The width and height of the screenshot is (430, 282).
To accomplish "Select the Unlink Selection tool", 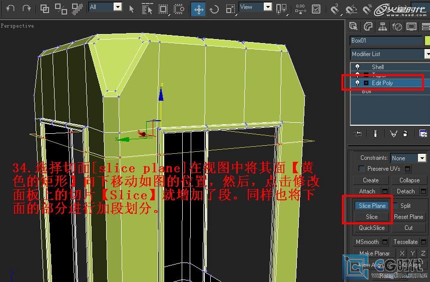I will tap(61, 9).
